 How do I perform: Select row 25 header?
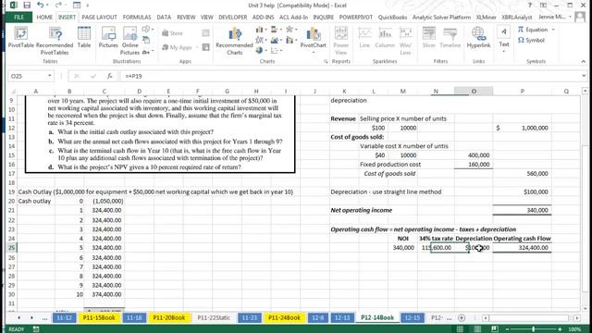pos(11,248)
